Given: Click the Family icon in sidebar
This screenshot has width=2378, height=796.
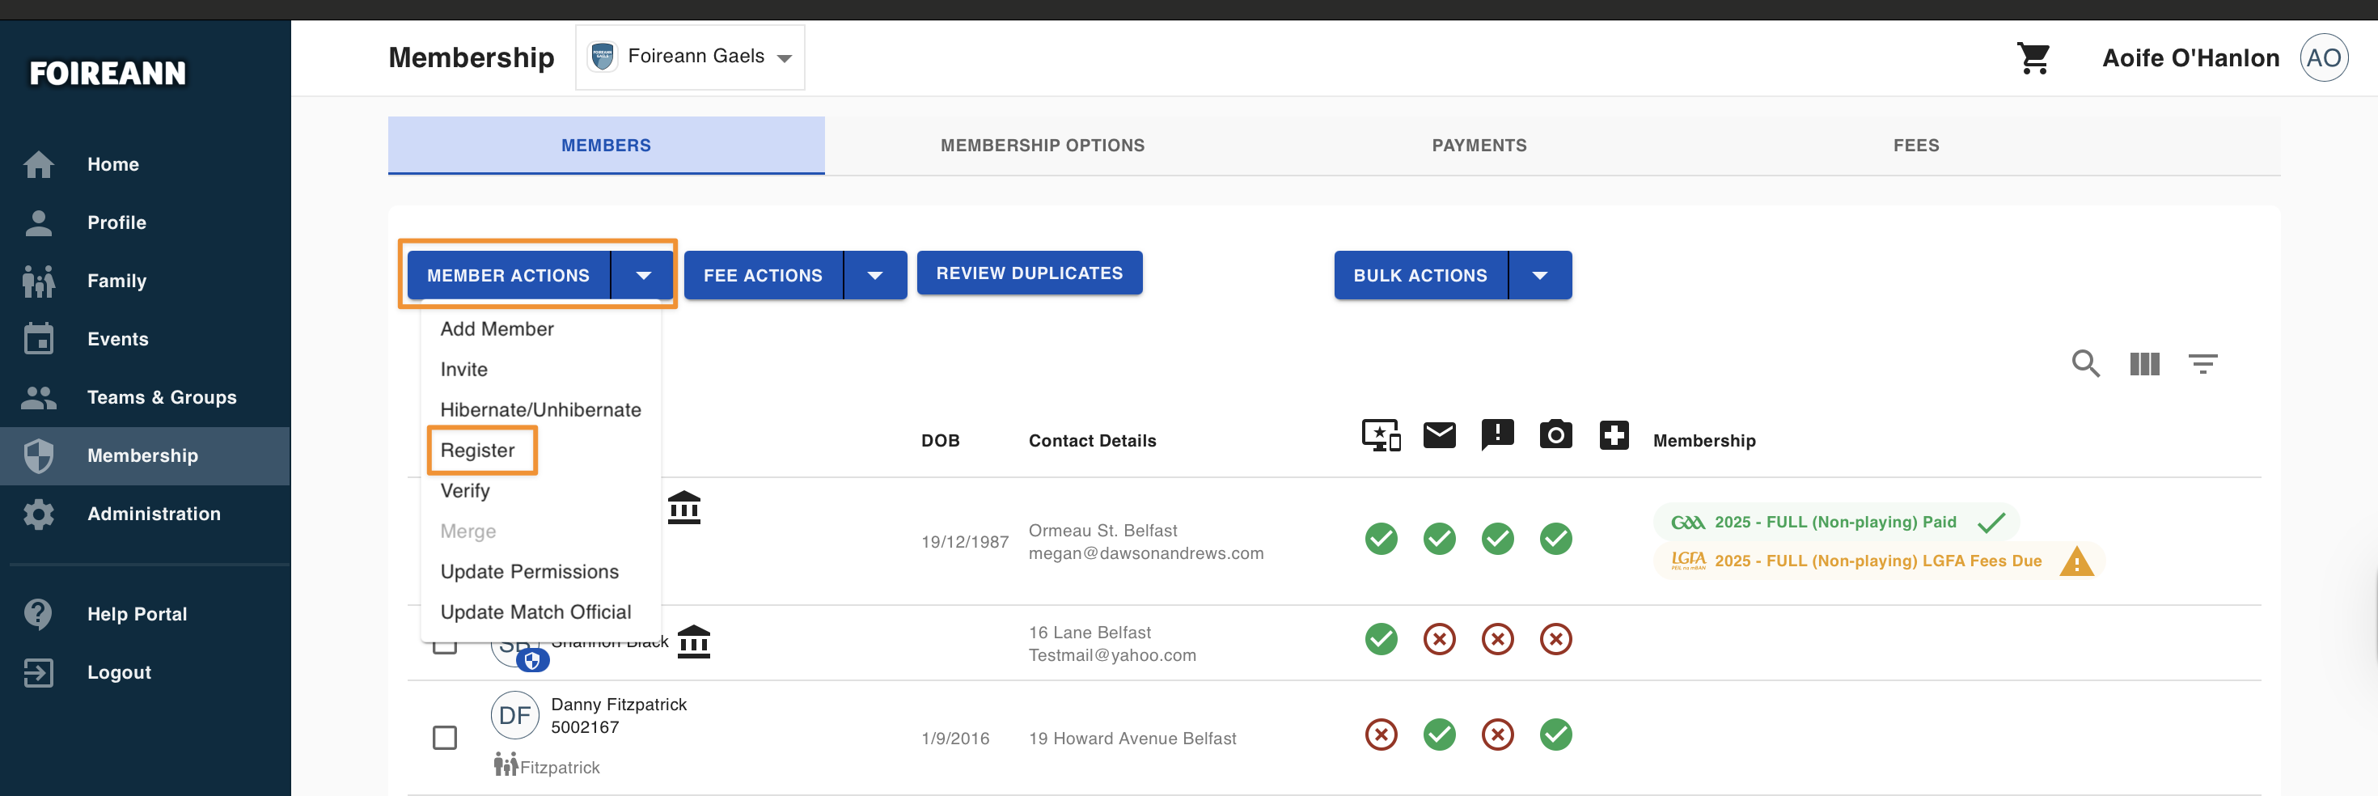Looking at the screenshot, I should click(39, 281).
